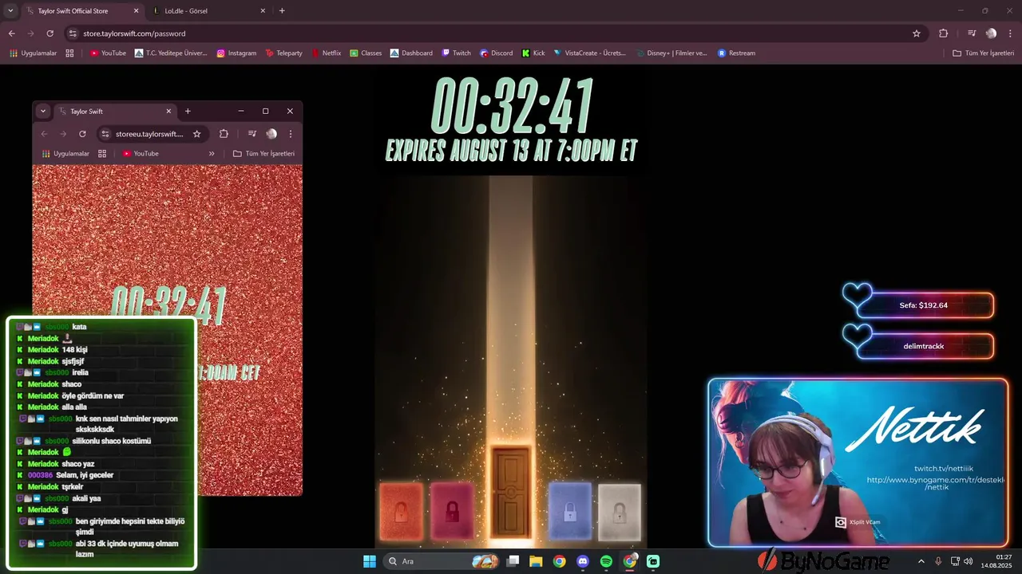View site information icon in main address bar

point(73,33)
